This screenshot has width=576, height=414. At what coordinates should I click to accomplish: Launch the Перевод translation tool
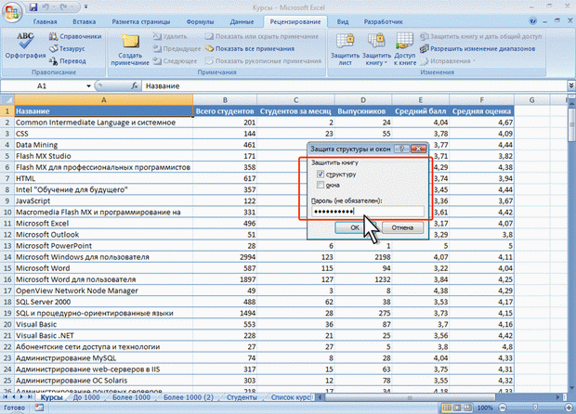(x=68, y=61)
